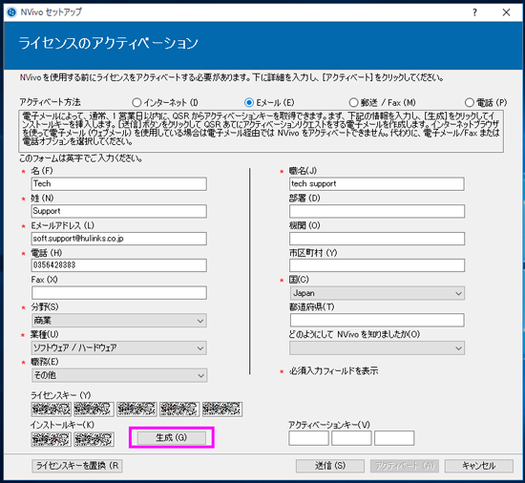Click the 必須入力フィールドを表示 legend text
Screen dimensions: 525x483
click(334, 371)
